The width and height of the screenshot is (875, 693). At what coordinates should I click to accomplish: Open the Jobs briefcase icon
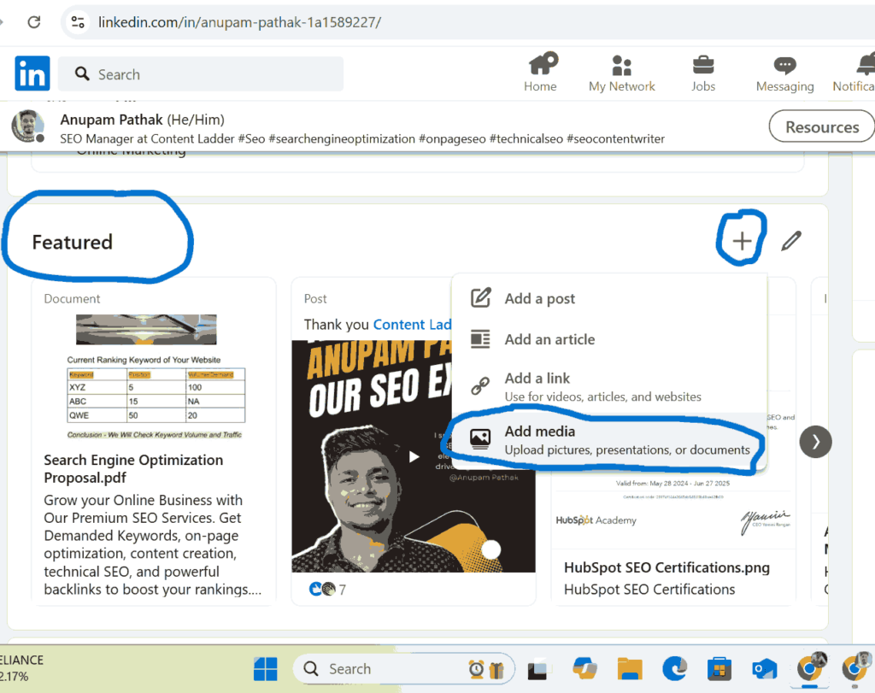pyautogui.click(x=703, y=66)
